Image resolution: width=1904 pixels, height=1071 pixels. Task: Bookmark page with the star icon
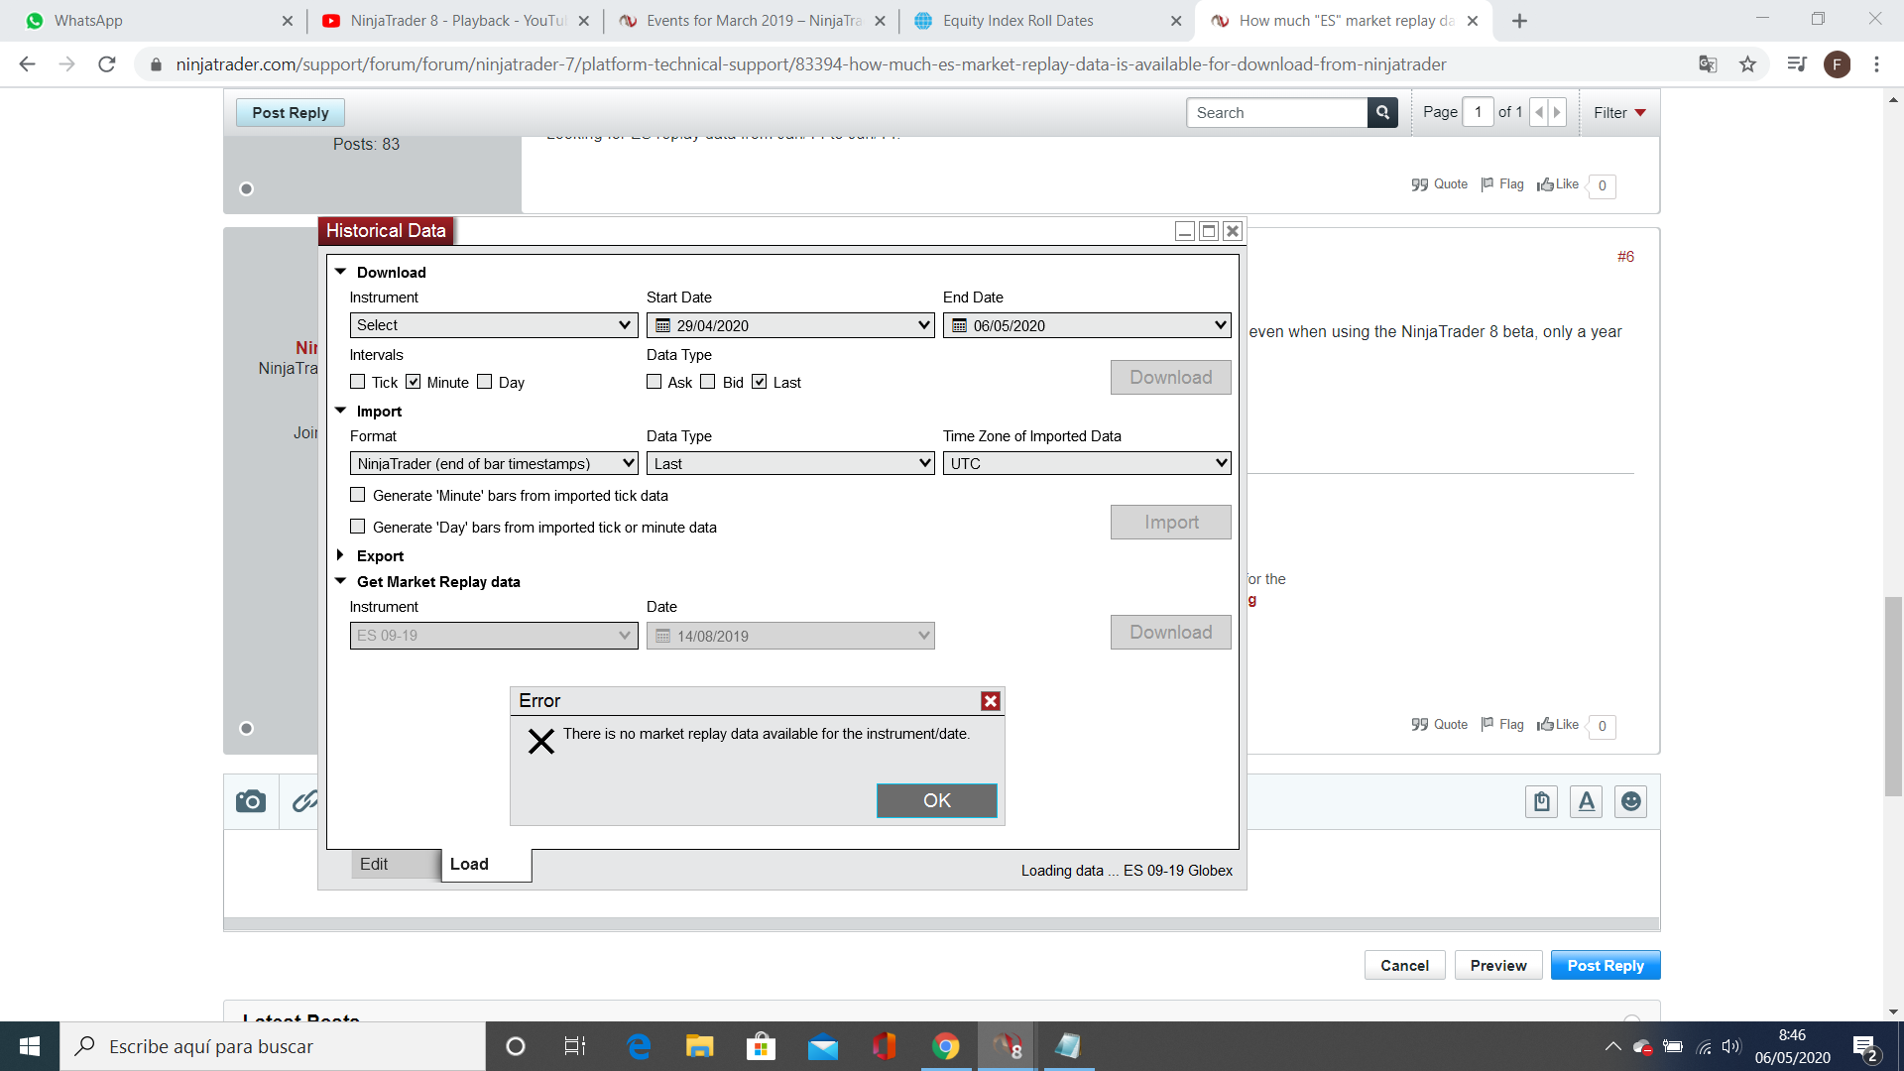1747,64
